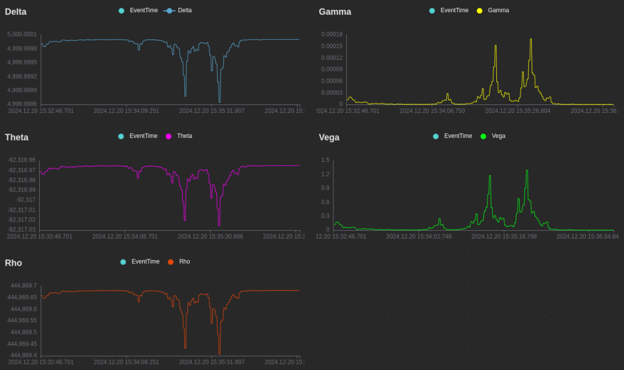The width and height of the screenshot is (624, 370).
Task: Click the Vega chart title
Action: click(329, 137)
